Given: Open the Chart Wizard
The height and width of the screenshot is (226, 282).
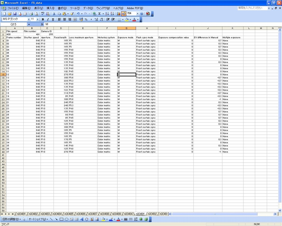Looking at the screenshot, I should (119, 14).
